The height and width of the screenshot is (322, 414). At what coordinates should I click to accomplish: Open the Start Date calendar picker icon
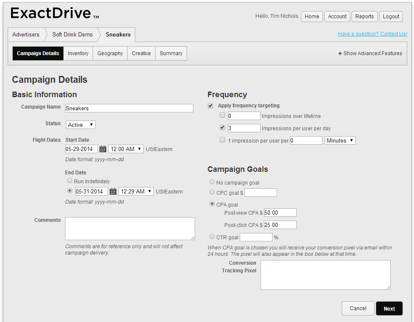point(103,149)
